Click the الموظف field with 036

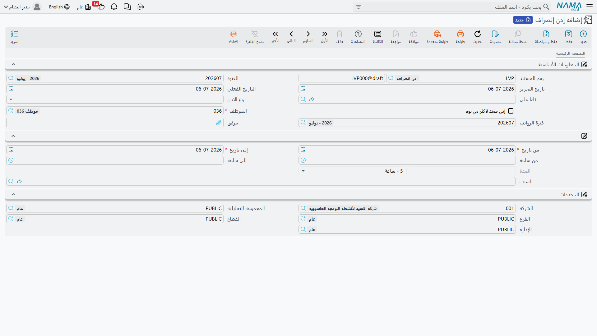point(115,111)
